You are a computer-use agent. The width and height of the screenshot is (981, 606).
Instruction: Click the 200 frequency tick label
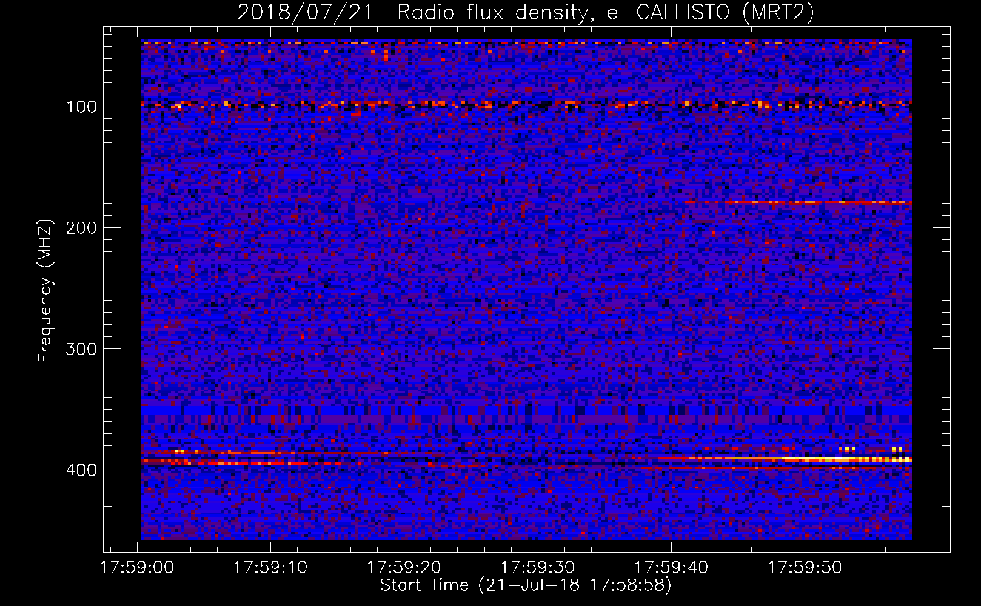click(x=81, y=228)
